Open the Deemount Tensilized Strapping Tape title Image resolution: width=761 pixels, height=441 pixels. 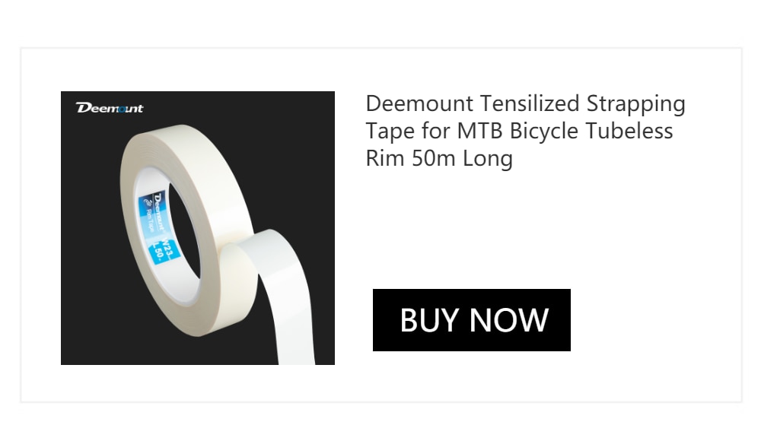[525, 131]
